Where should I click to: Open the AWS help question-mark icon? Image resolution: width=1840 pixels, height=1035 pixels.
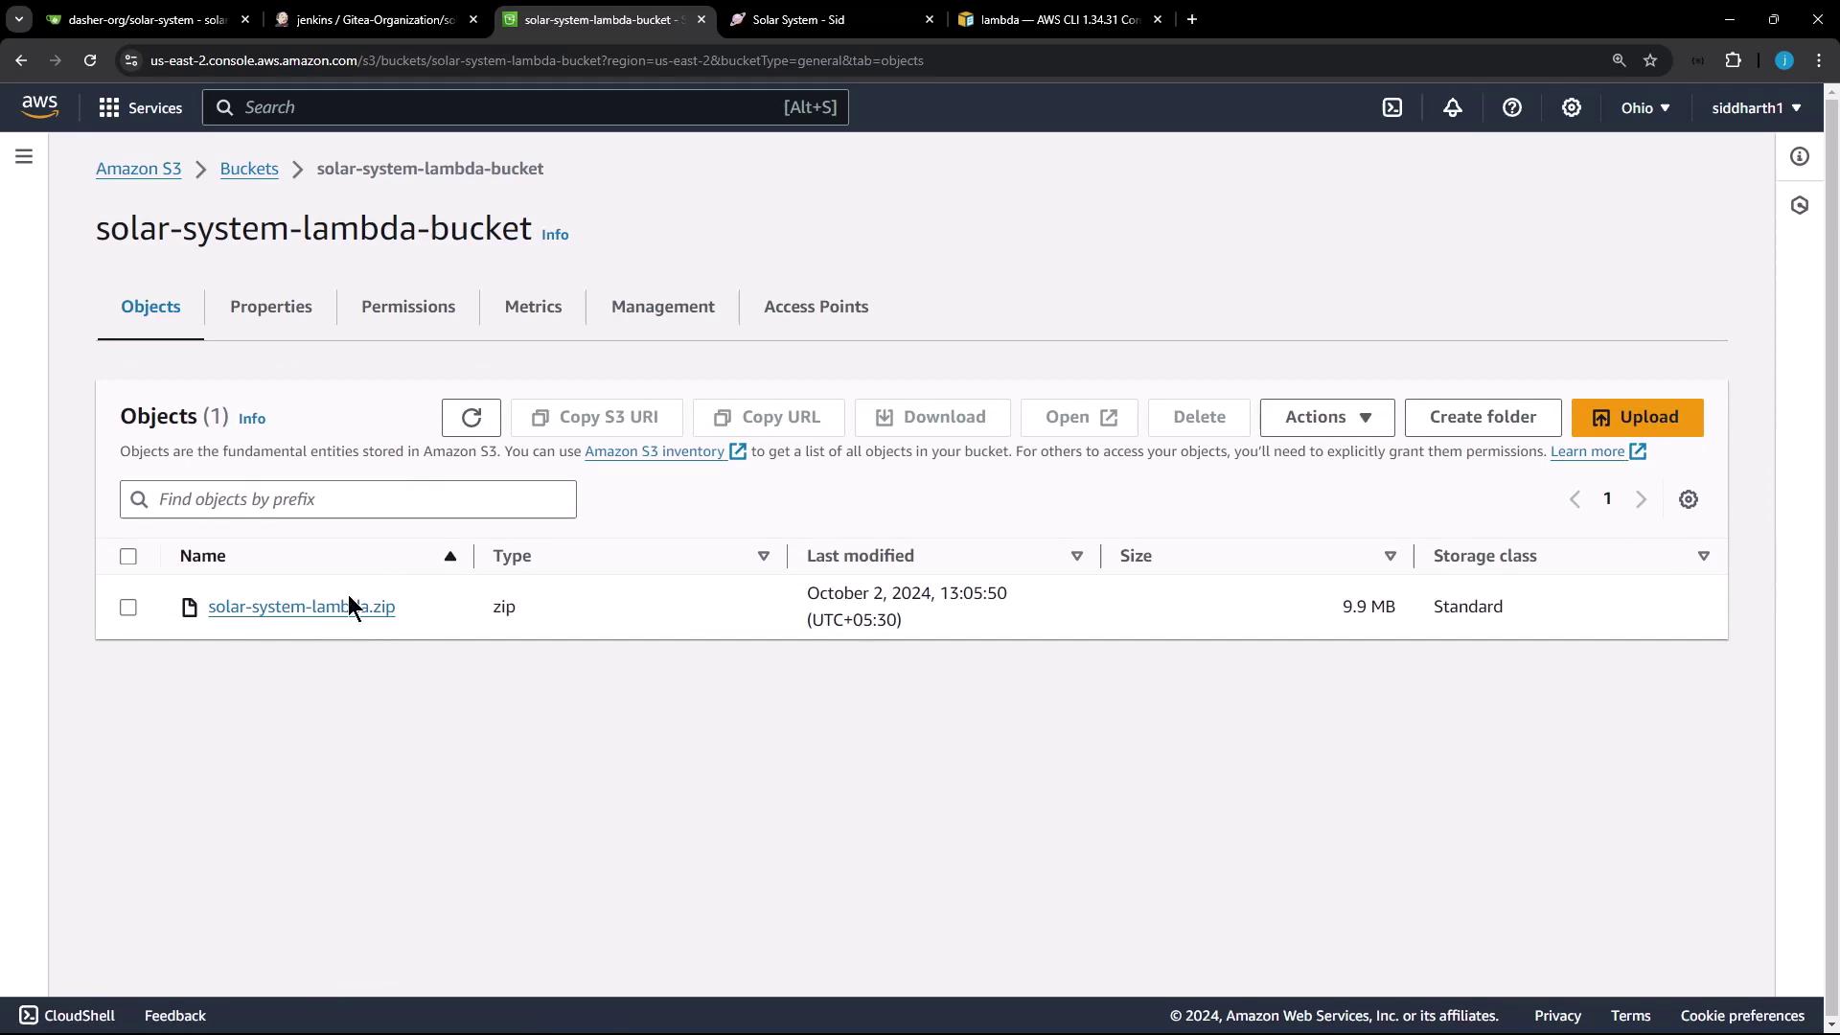tap(1512, 108)
